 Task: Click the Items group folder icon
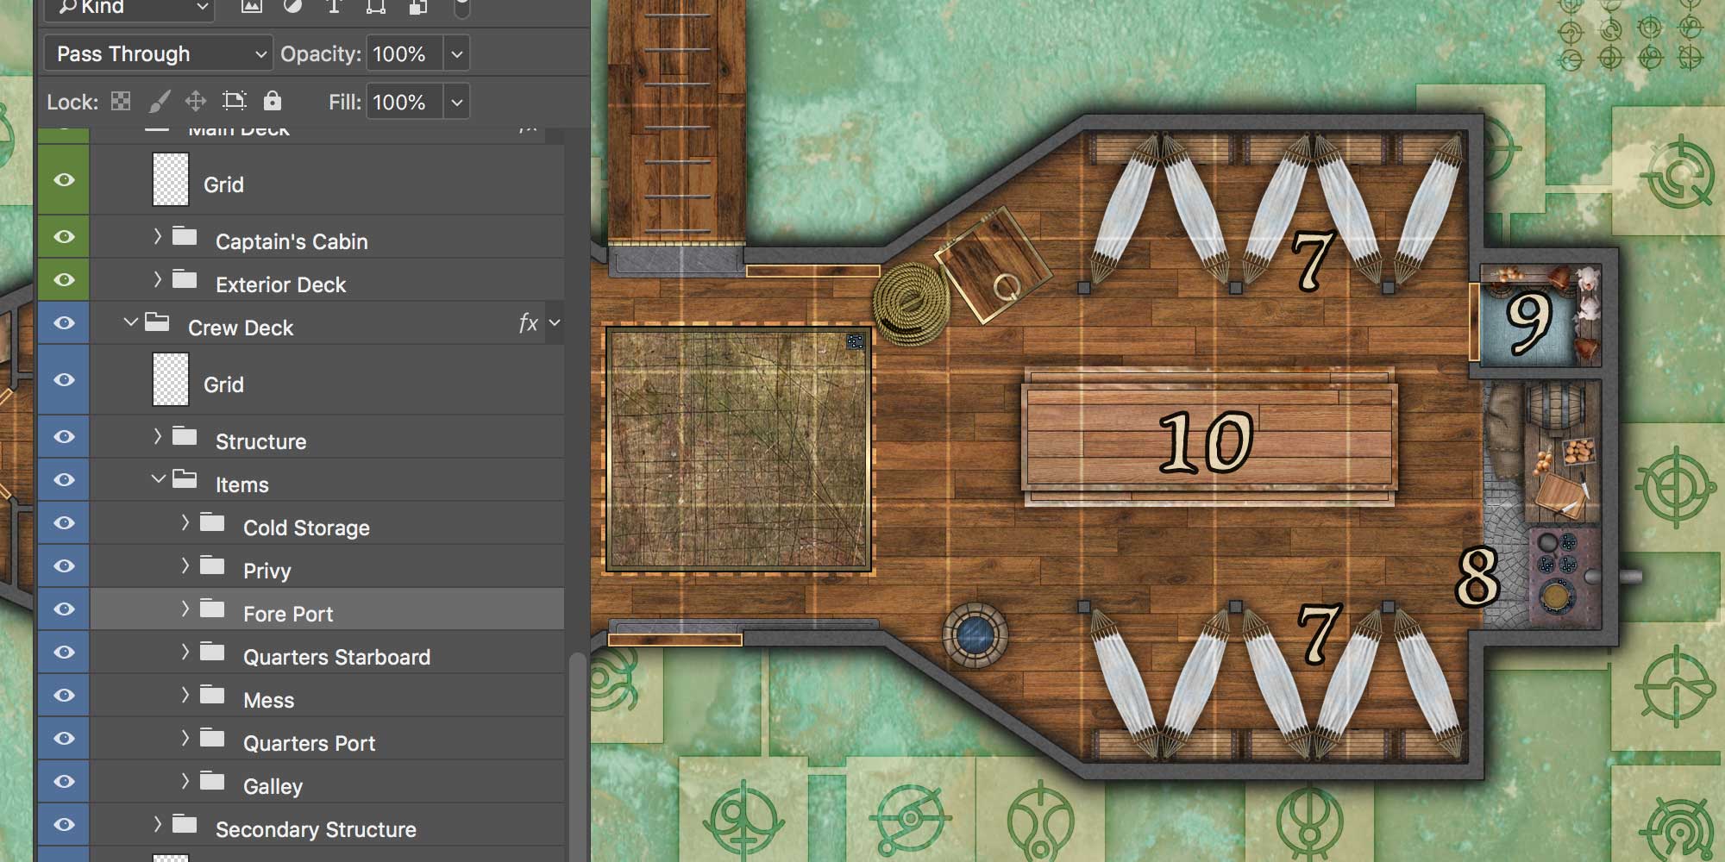pos(185,479)
